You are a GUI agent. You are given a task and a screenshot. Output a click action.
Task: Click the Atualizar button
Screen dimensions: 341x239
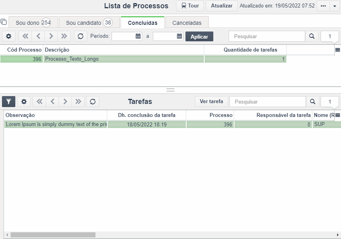click(222, 6)
